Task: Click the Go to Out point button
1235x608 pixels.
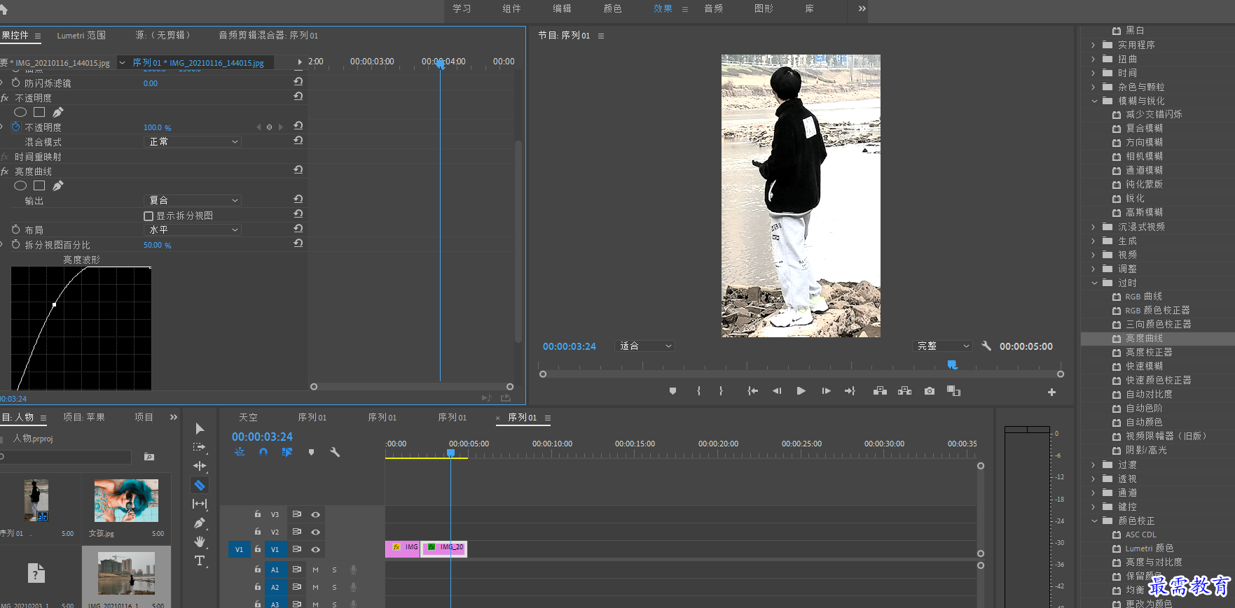Action: pos(850,391)
